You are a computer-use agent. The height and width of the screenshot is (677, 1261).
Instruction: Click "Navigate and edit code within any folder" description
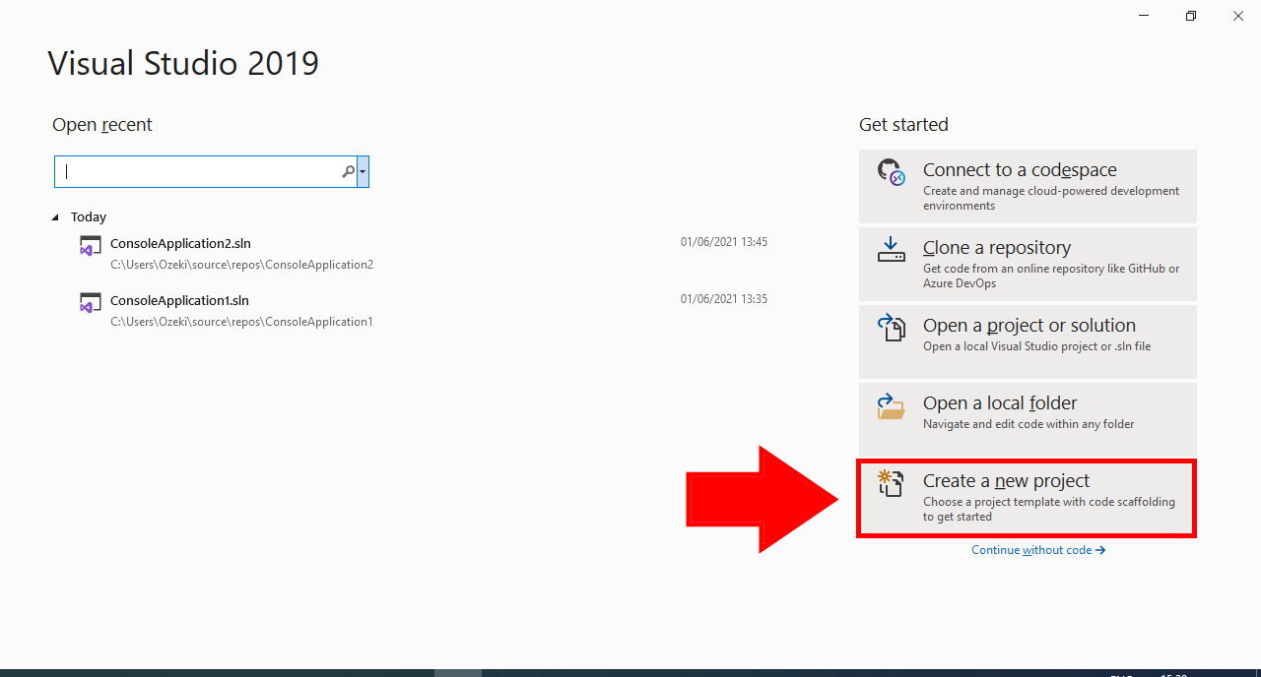point(1029,424)
